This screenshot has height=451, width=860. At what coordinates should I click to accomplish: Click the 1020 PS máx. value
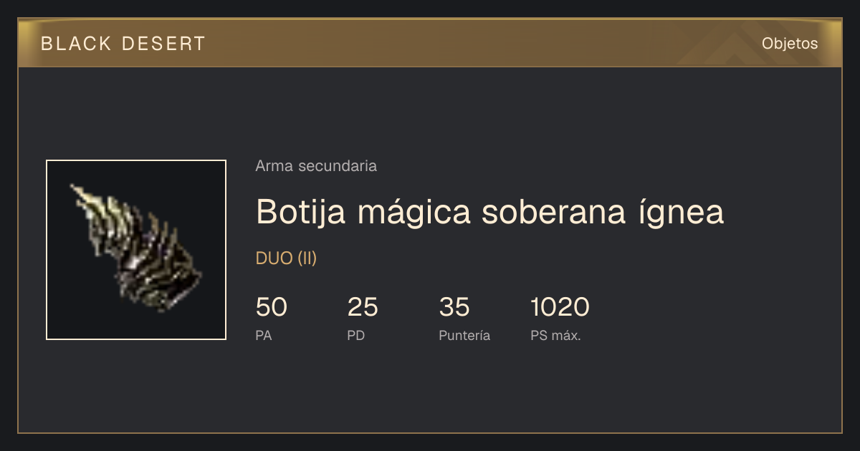click(560, 307)
